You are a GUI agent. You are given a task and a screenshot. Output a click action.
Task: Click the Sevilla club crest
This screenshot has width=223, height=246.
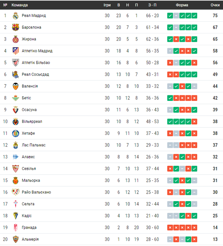15,169
